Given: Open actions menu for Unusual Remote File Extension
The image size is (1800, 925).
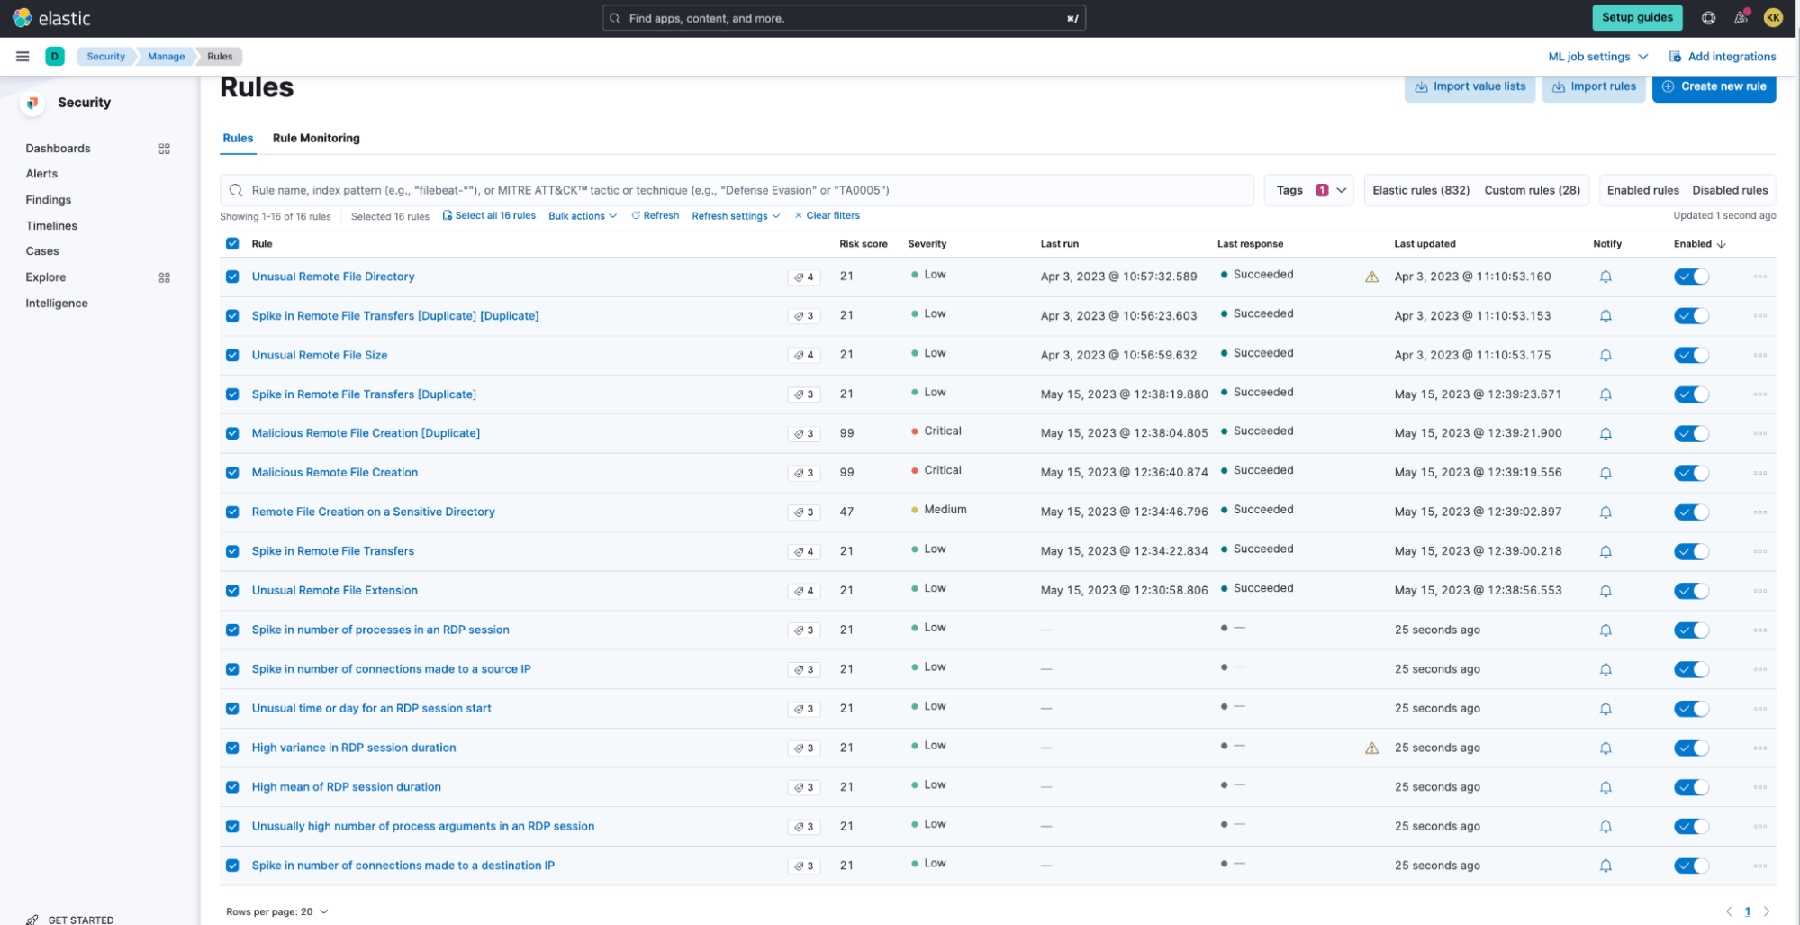Looking at the screenshot, I should tap(1759, 591).
